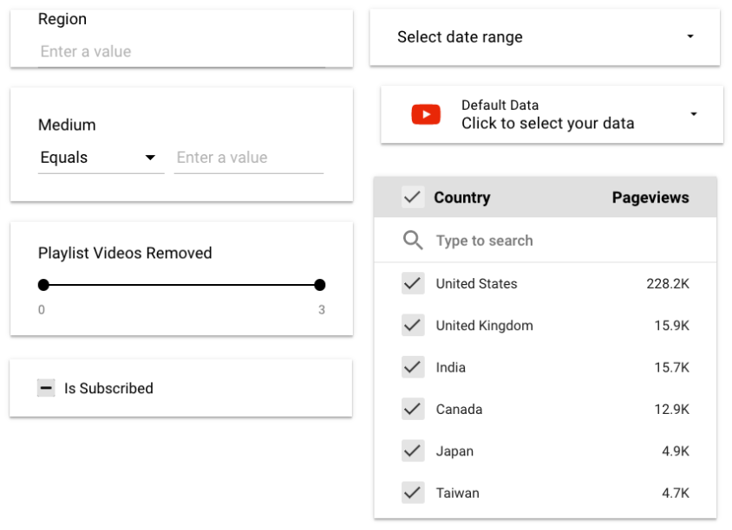Click the Medium filter label
Viewport: 732px width, 530px height.
[x=68, y=125]
